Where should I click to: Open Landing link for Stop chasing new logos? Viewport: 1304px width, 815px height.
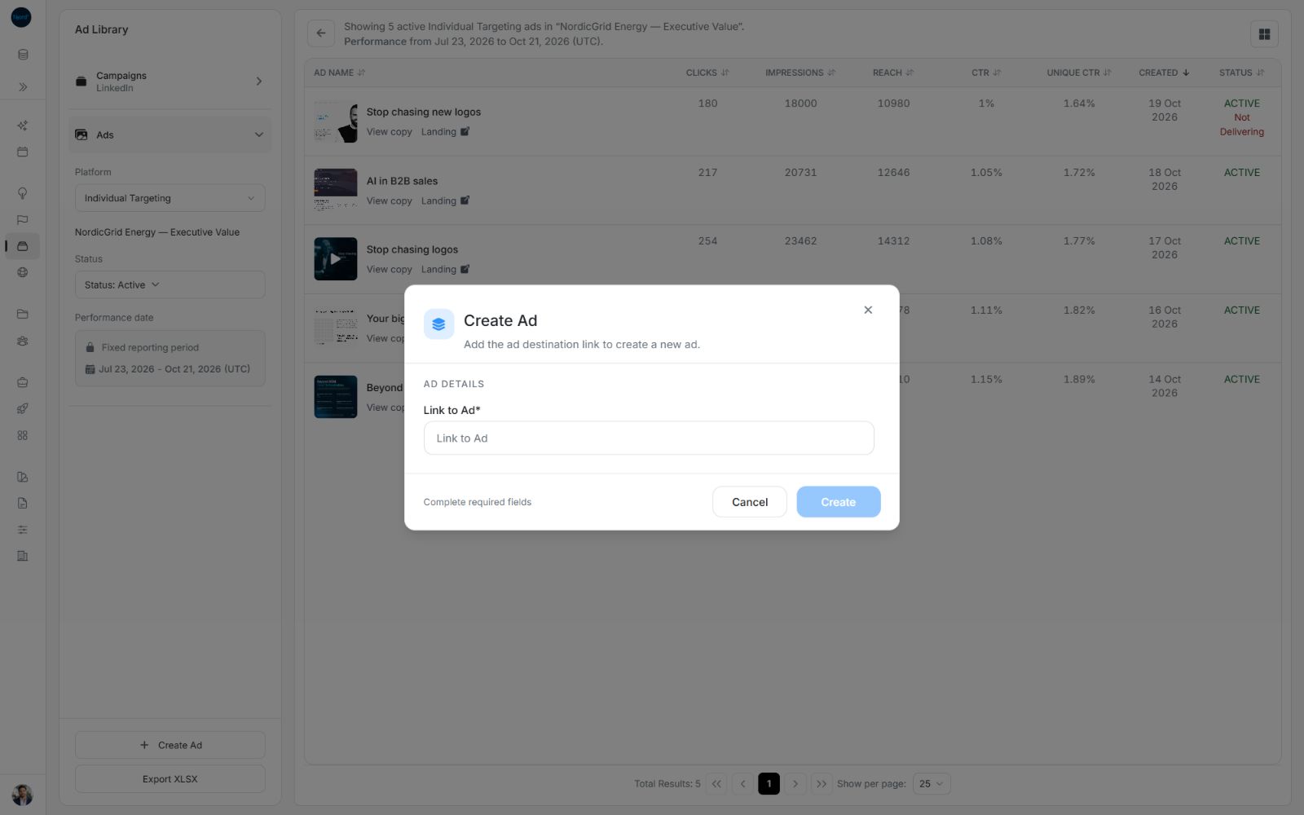click(x=445, y=132)
